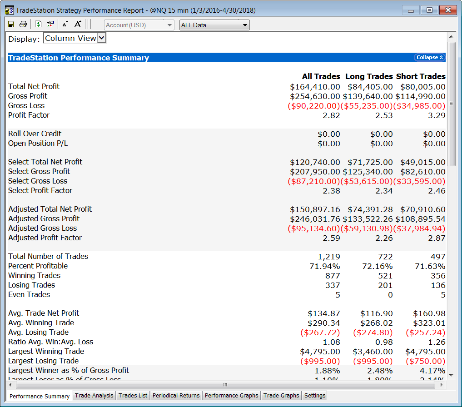The height and width of the screenshot is (407, 462).
Task: Collapse the TradeStation Performance Summary section
Action: tap(430, 58)
